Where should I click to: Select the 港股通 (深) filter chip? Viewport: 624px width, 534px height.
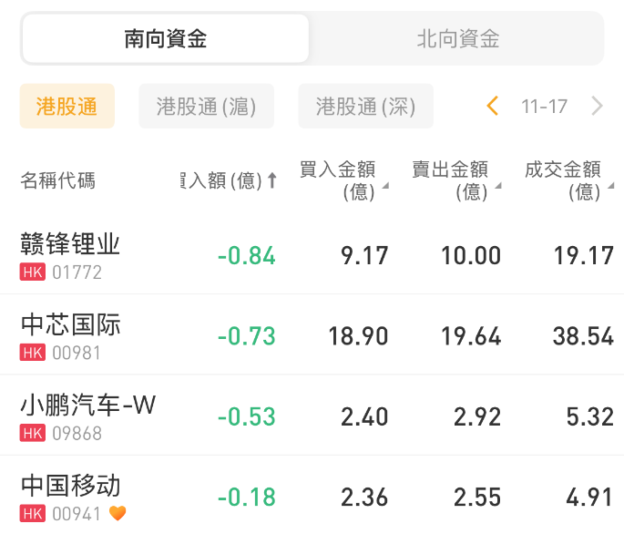tap(365, 107)
